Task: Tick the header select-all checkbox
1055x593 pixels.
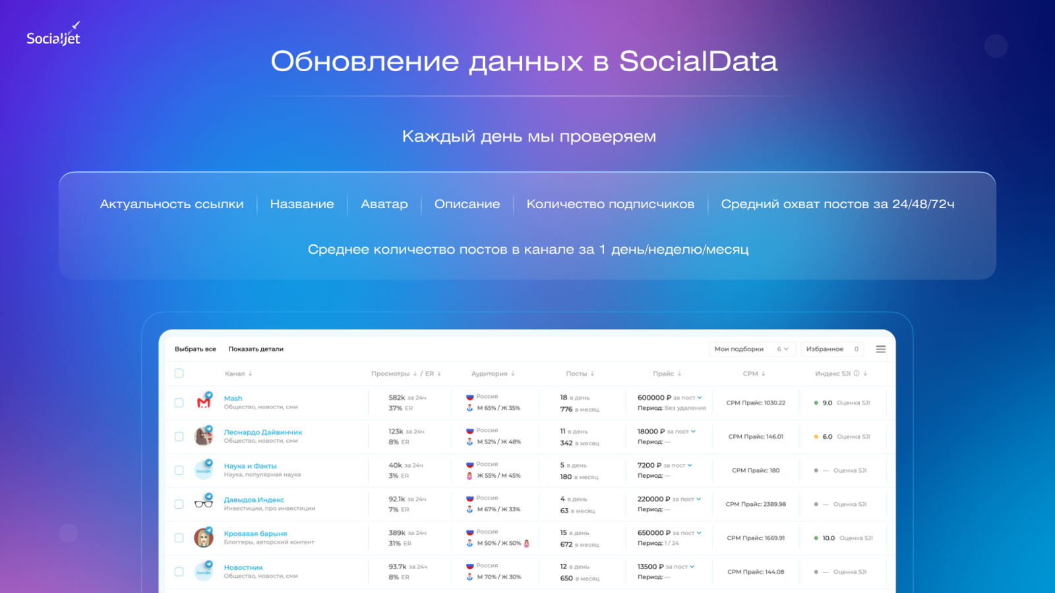Action: (x=179, y=374)
